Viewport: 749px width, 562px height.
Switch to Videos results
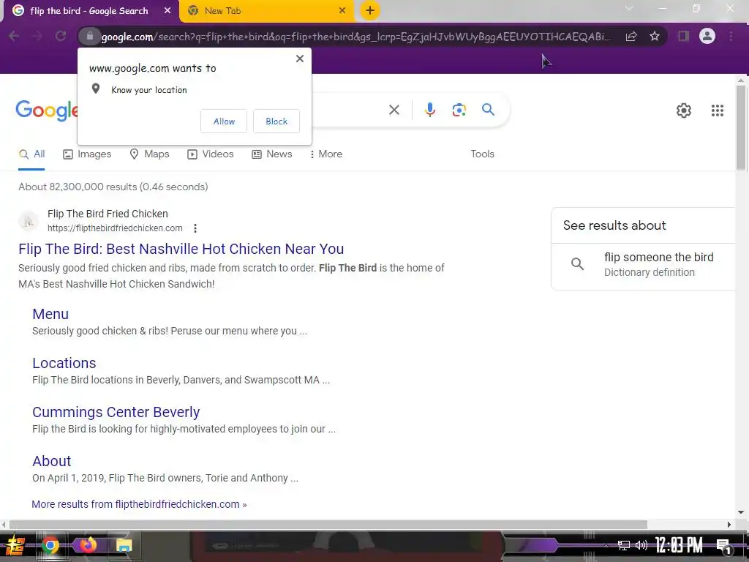(x=210, y=154)
